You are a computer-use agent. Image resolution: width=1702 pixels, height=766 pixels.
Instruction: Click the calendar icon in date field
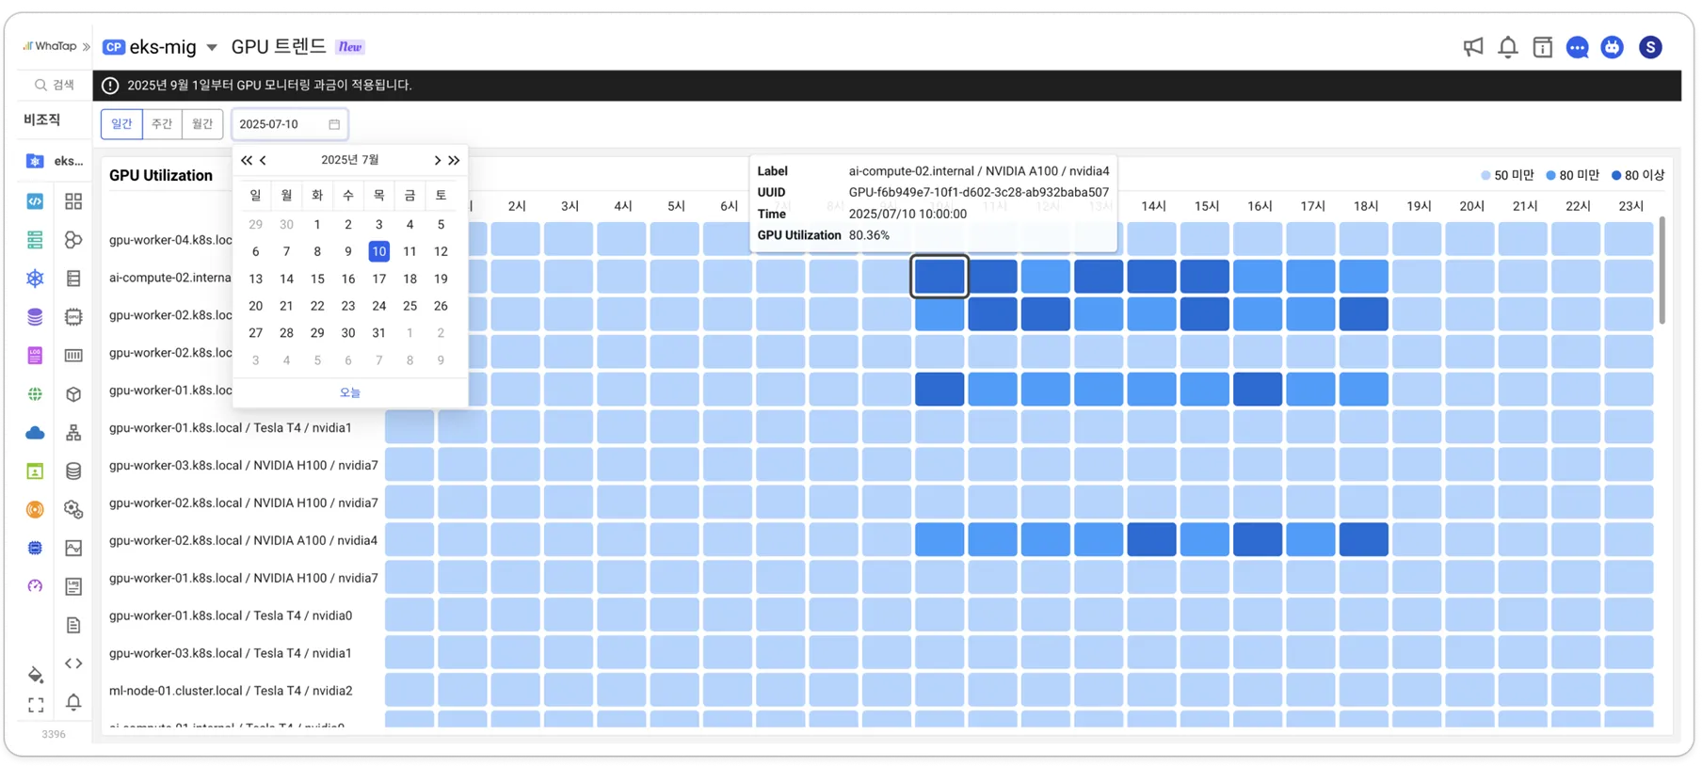click(x=334, y=124)
